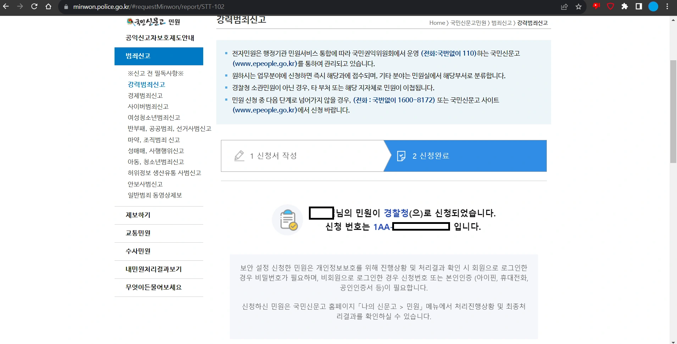The width and height of the screenshot is (677, 344).
Task: Click pencil icon in step 1
Action: point(239,156)
